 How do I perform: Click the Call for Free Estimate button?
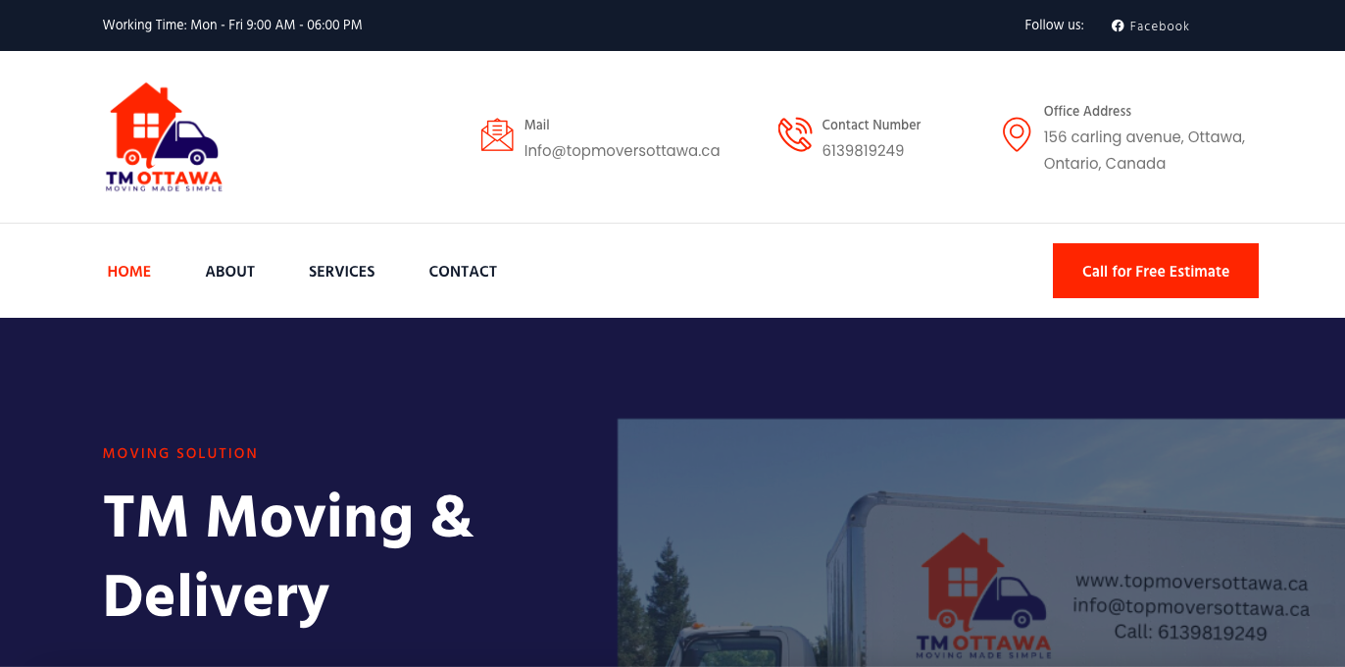tap(1156, 271)
